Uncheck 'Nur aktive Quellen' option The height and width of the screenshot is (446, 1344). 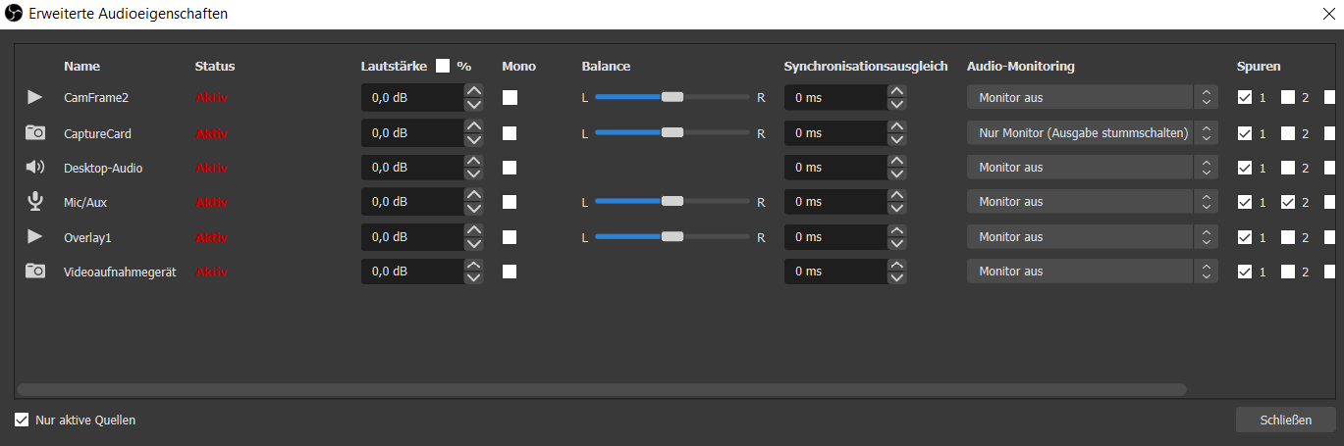22,421
